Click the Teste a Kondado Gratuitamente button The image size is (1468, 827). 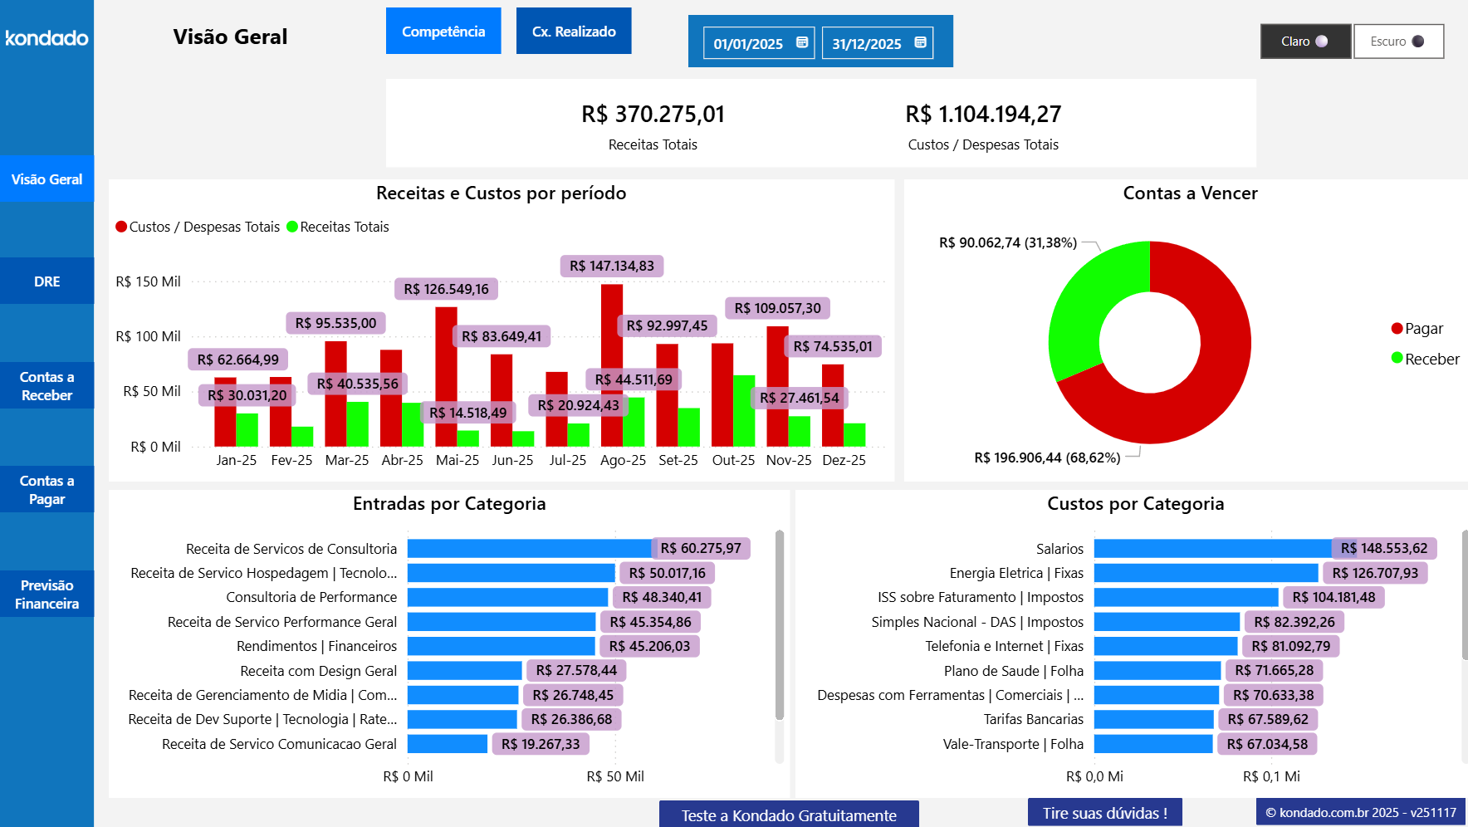788,815
